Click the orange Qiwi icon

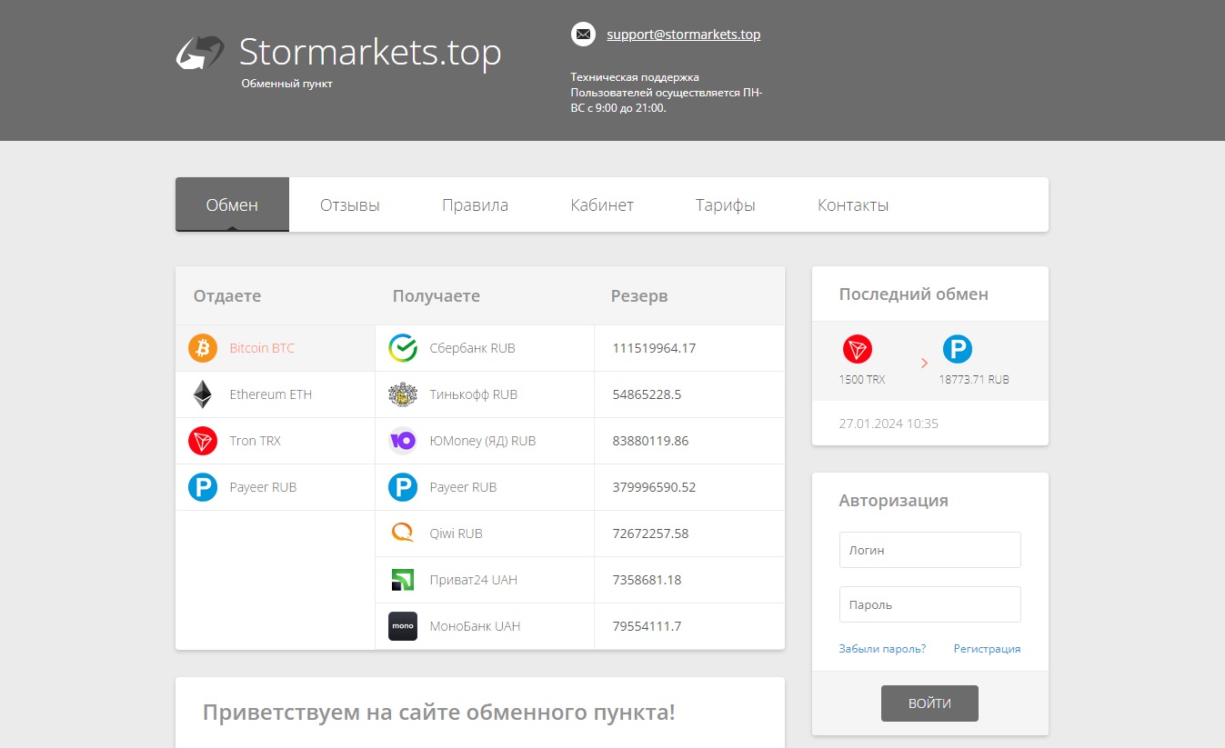403,534
